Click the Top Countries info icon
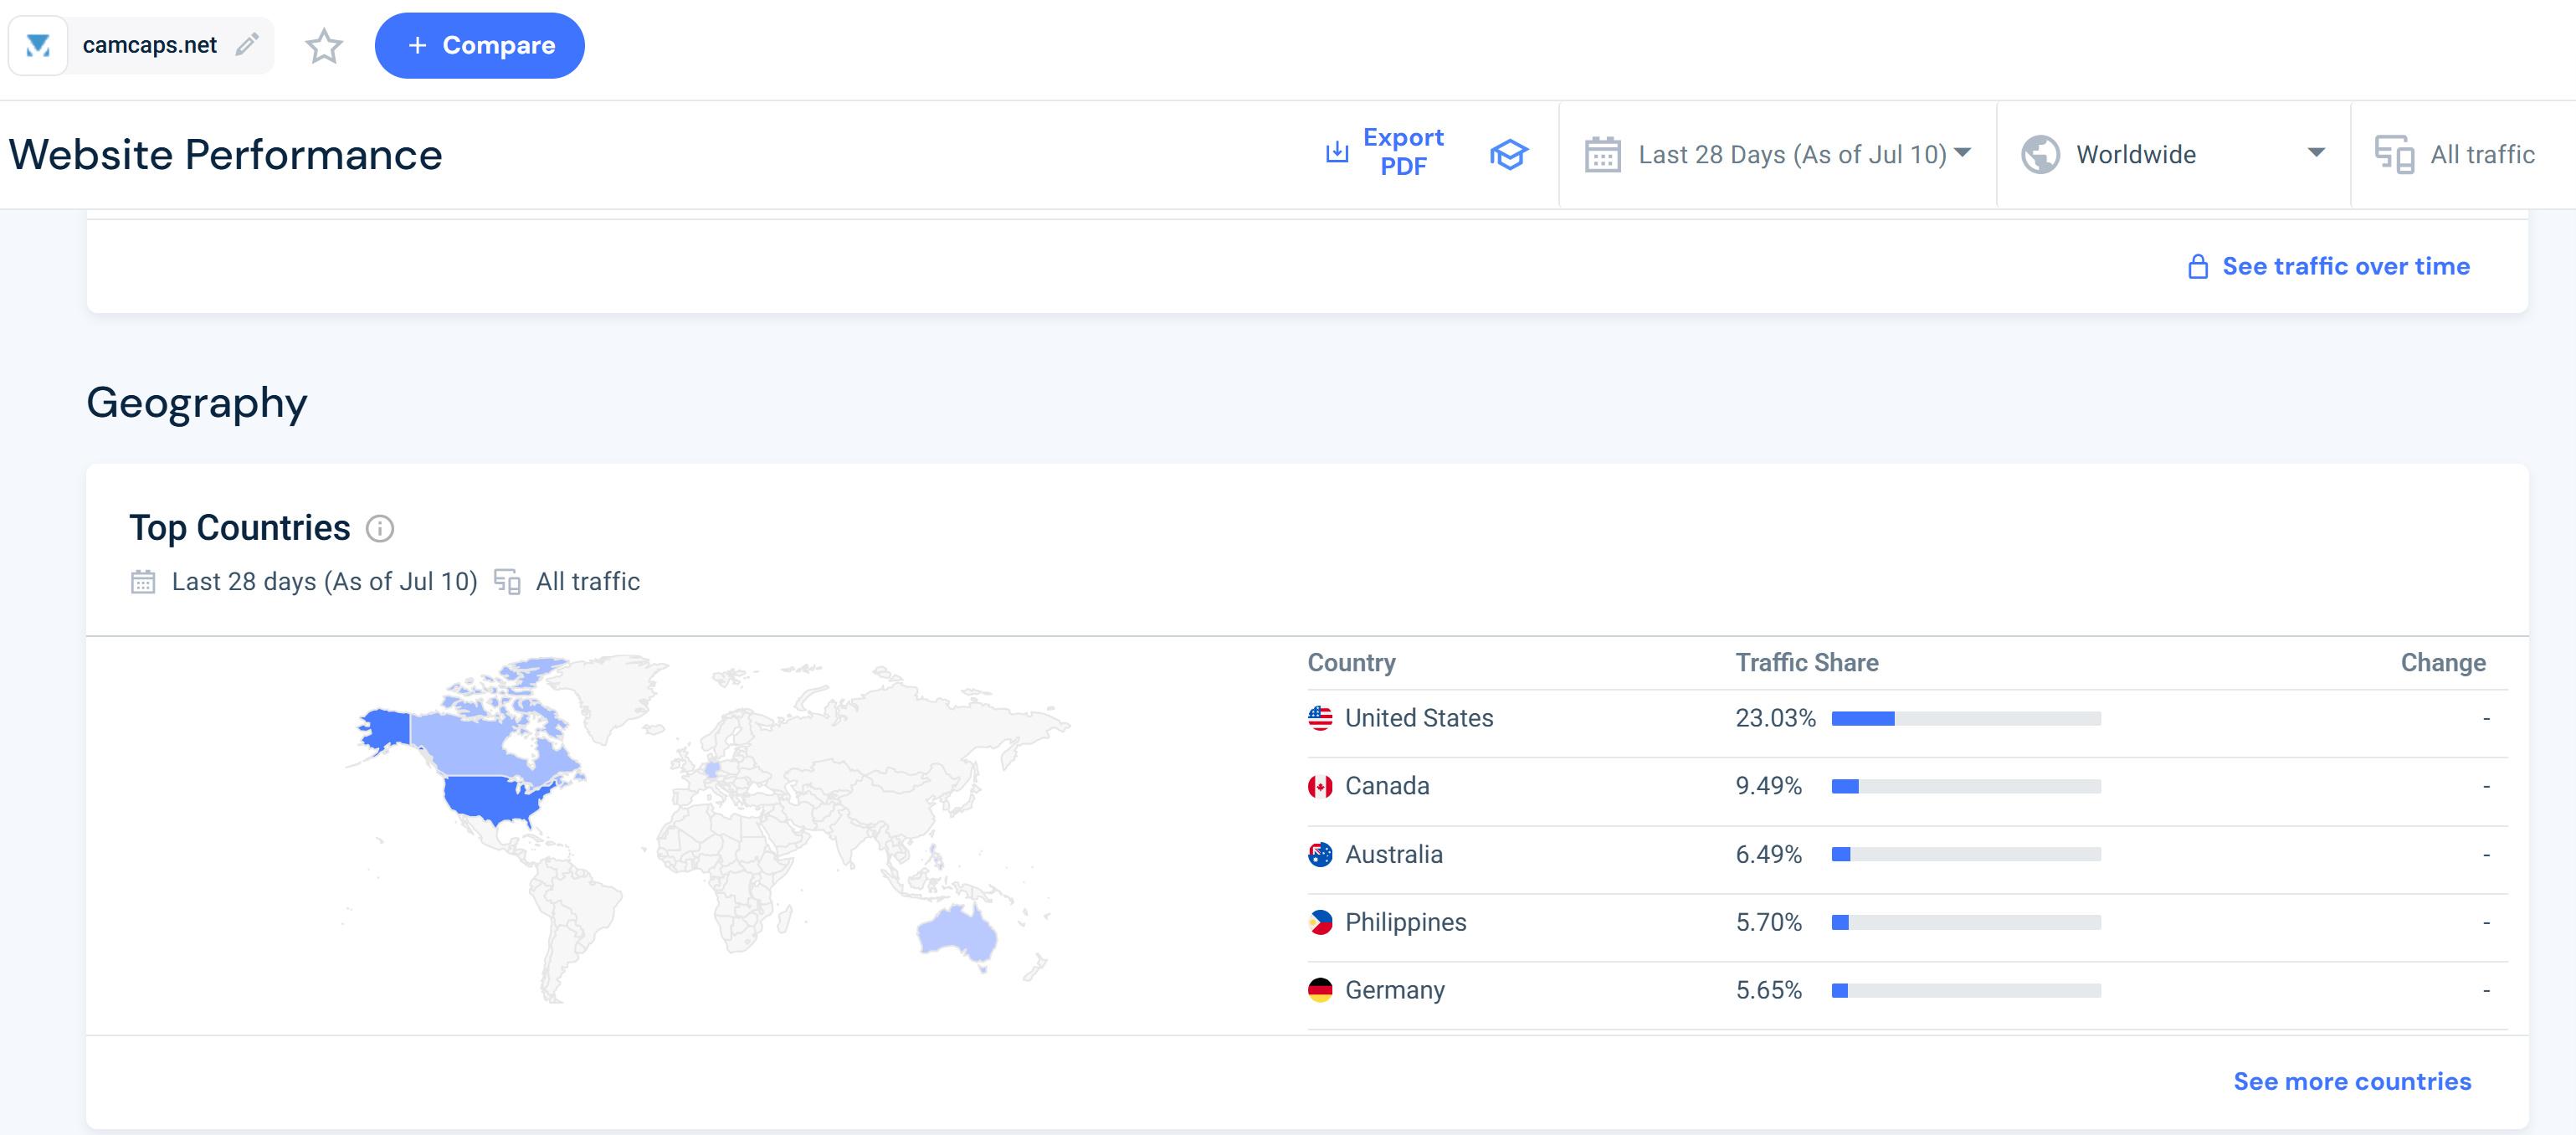2576x1135 pixels. [380, 528]
